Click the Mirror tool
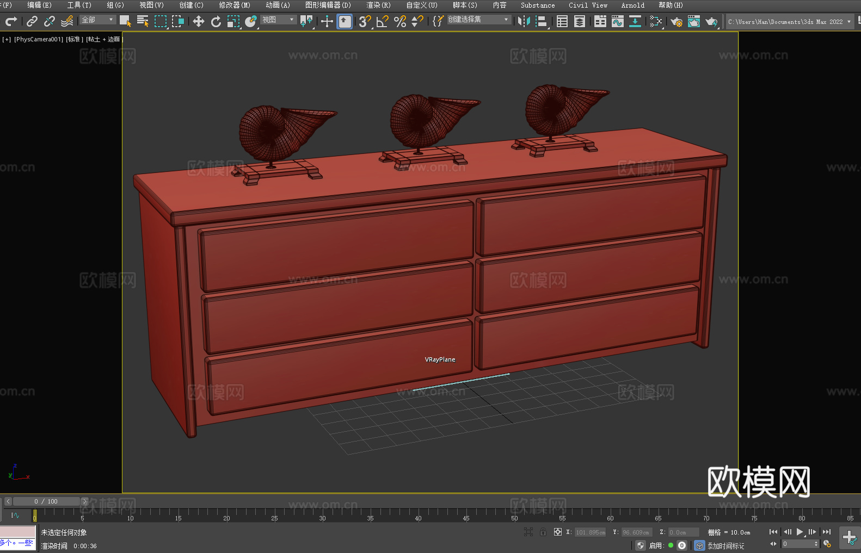The image size is (861, 553). coord(524,21)
